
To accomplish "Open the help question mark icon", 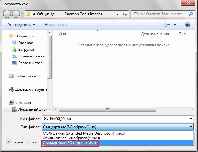I will [x=188, y=25].
